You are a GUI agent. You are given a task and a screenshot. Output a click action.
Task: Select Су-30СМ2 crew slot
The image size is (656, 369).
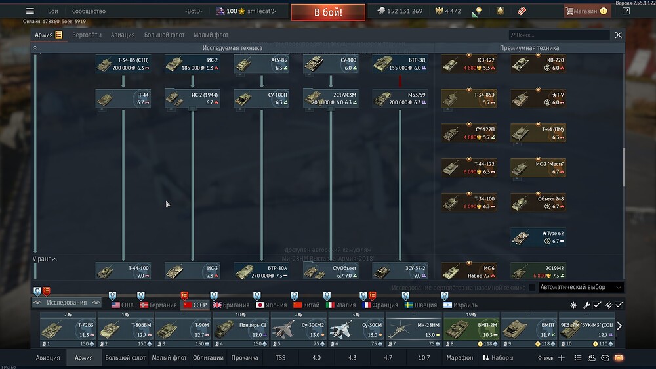pyautogui.click(x=298, y=330)
